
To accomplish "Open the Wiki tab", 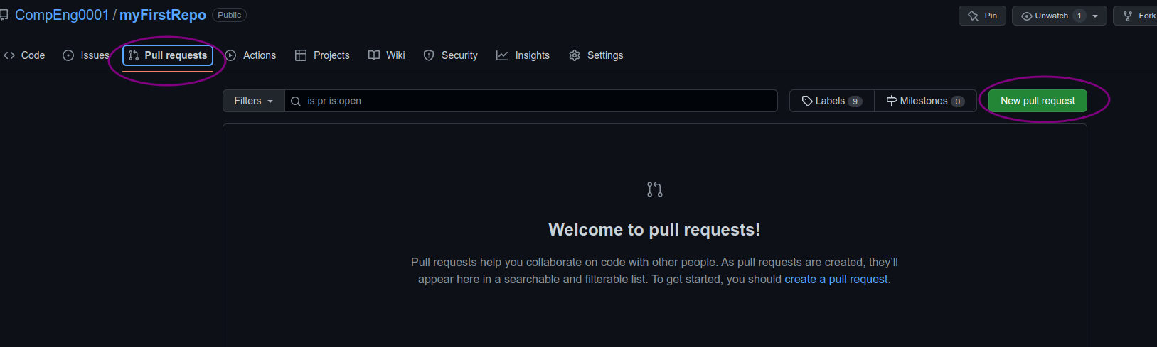I will pos(387,55).
